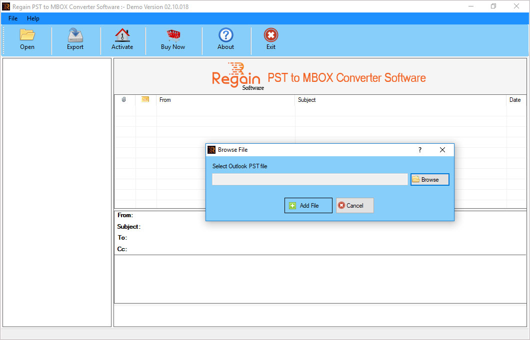Screen dimensions: 530x340
Task: Open the File menu
Action: (12, 18)
